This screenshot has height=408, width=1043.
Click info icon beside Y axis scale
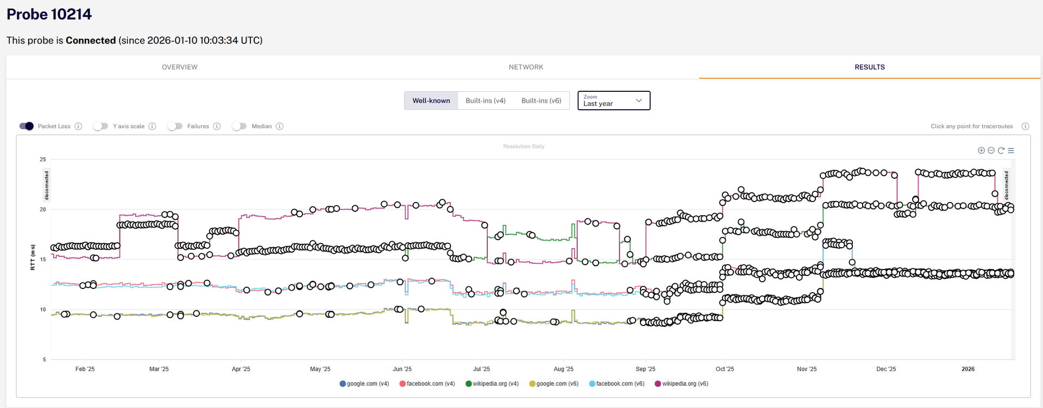click(x=152, y=126)
